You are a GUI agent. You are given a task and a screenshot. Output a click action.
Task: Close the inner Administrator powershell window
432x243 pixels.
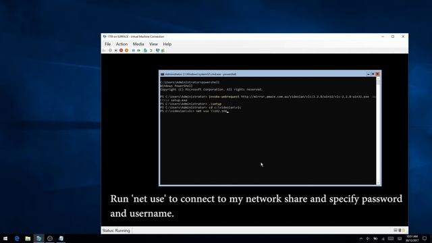[377, 74]
